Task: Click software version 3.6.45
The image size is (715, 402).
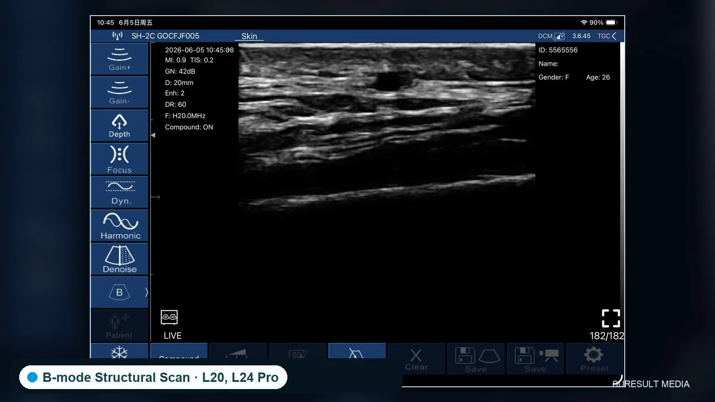Action: tap(581, 36)
